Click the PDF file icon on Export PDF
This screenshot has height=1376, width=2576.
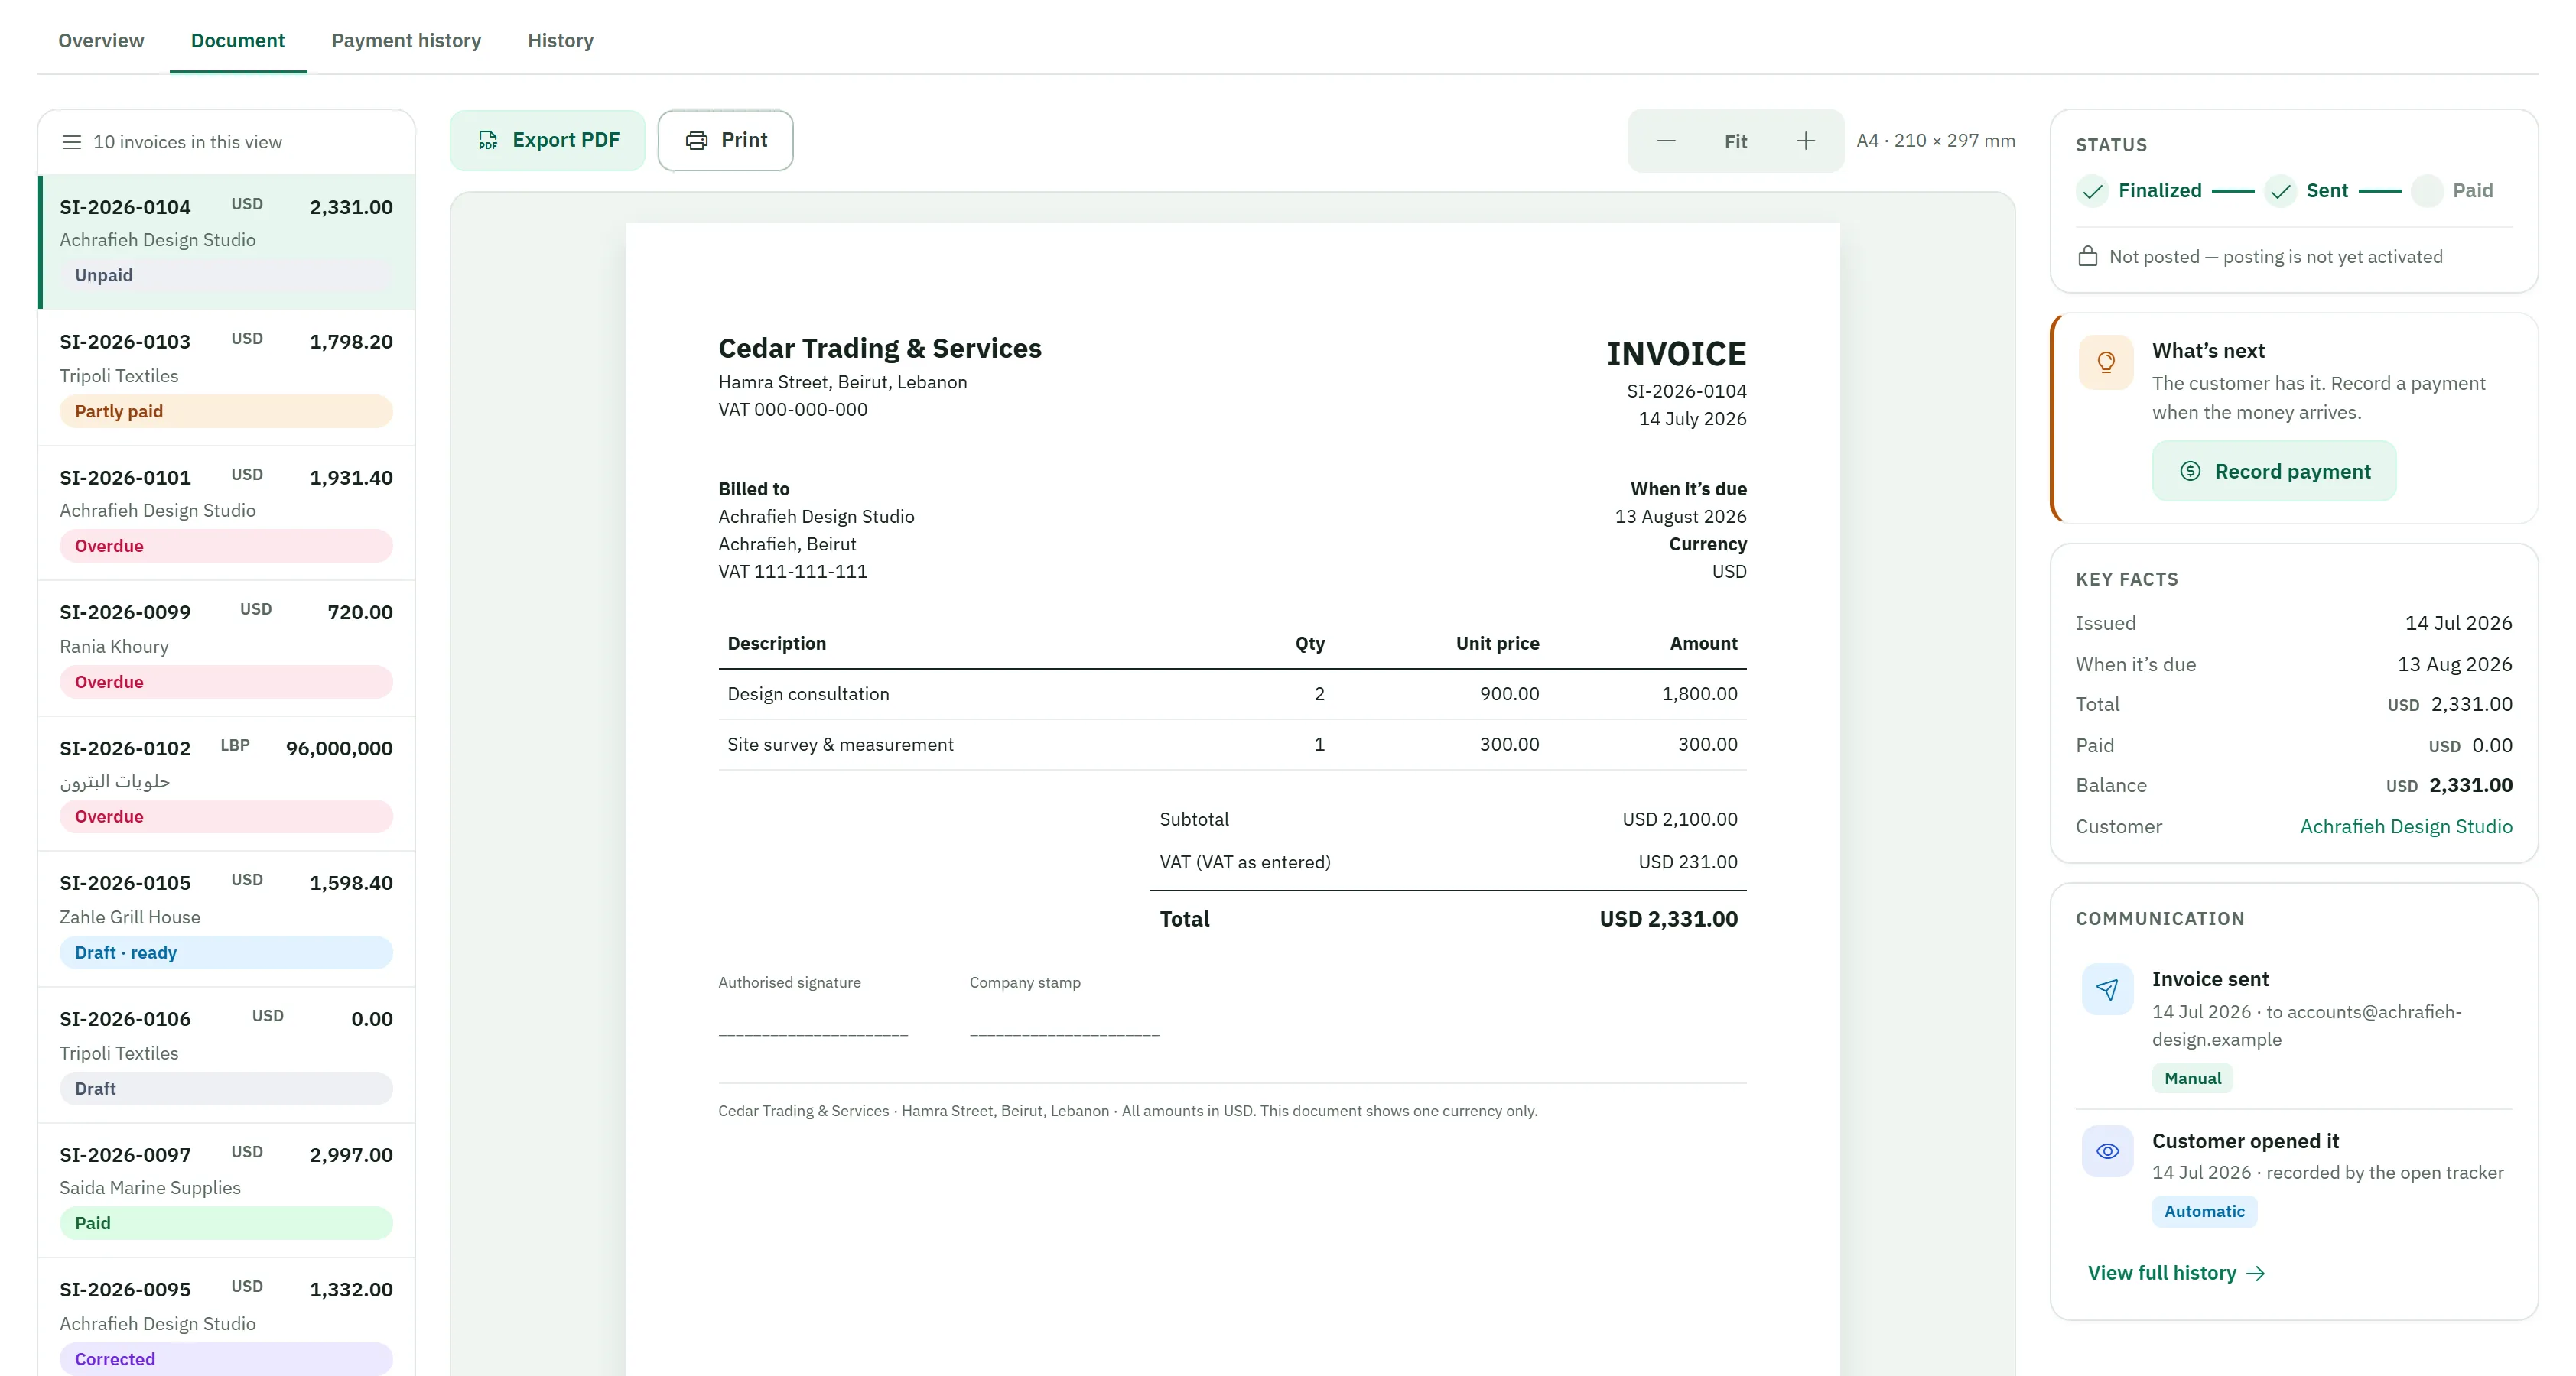tap(488, 140)
